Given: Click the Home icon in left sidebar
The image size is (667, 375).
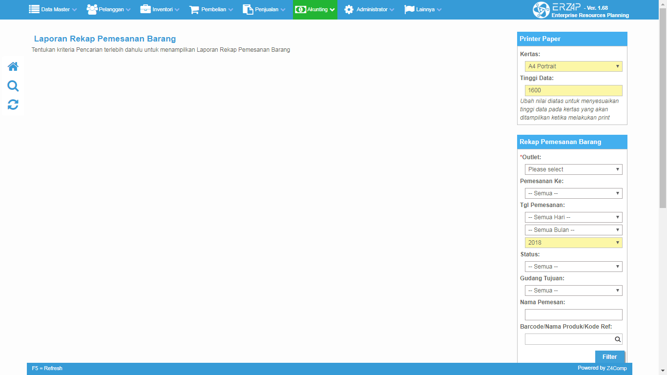Looking at the screenshot, I should [13, 66].
